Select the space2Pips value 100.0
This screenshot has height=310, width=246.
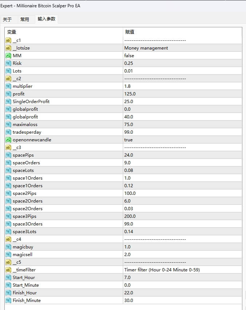pyautogui.click(x=182, y=193)
